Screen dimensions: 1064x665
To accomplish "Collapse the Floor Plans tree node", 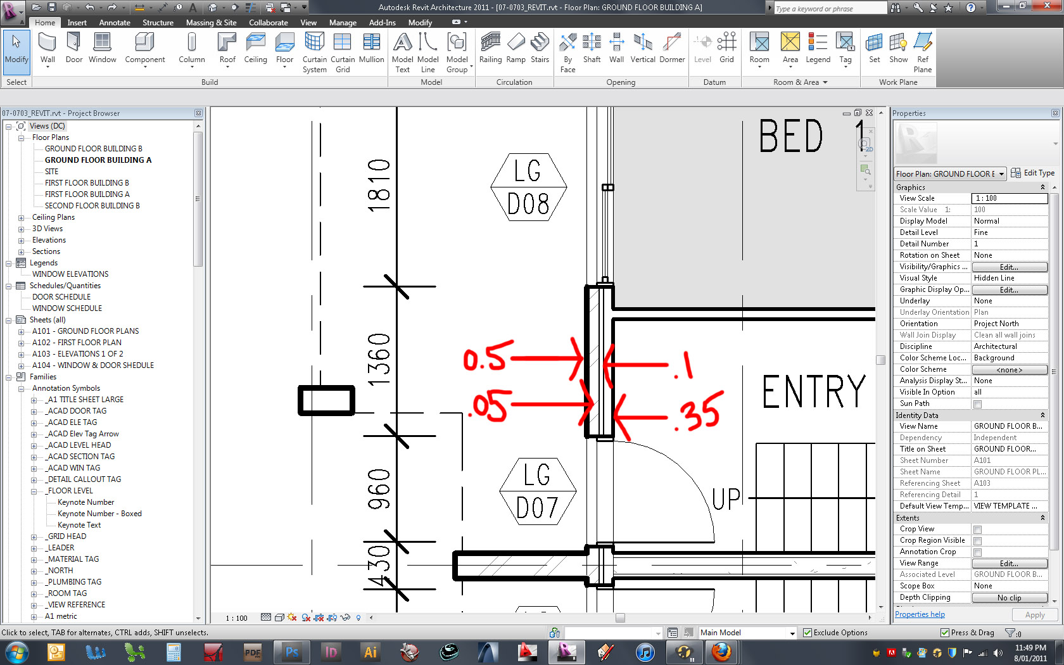I will point(21,137).
